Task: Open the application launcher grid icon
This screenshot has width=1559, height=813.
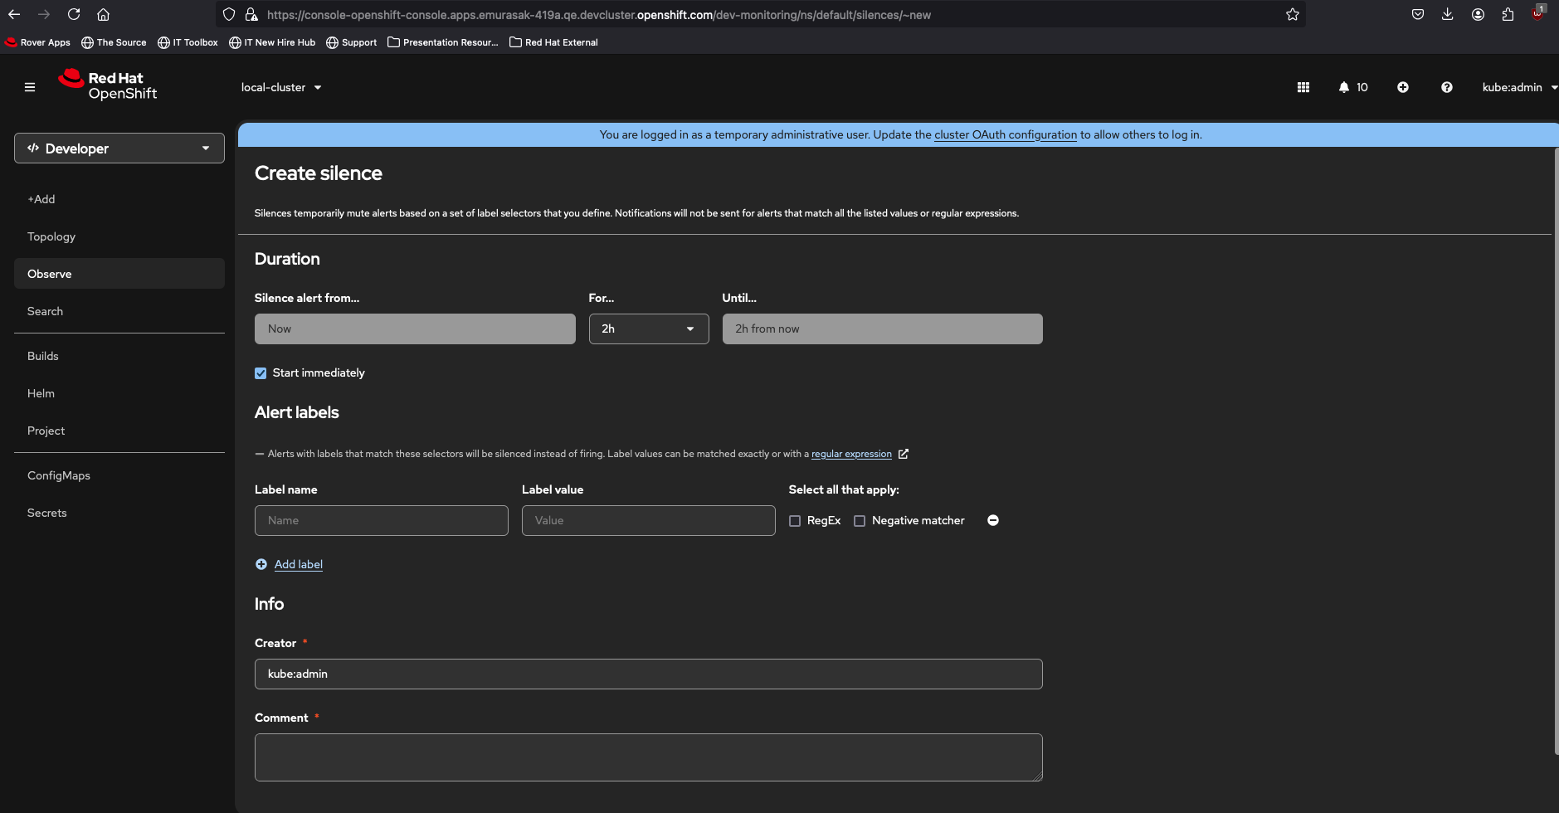Action: coord(1303,87)
